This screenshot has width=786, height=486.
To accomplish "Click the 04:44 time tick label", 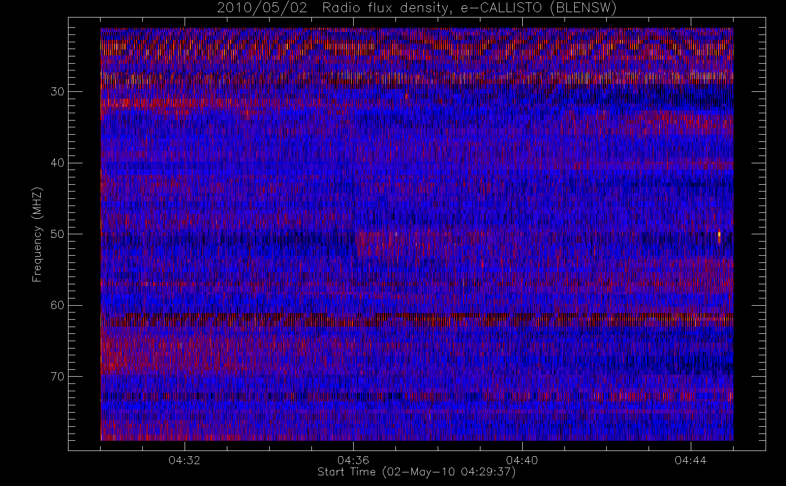I will [690, 460].
